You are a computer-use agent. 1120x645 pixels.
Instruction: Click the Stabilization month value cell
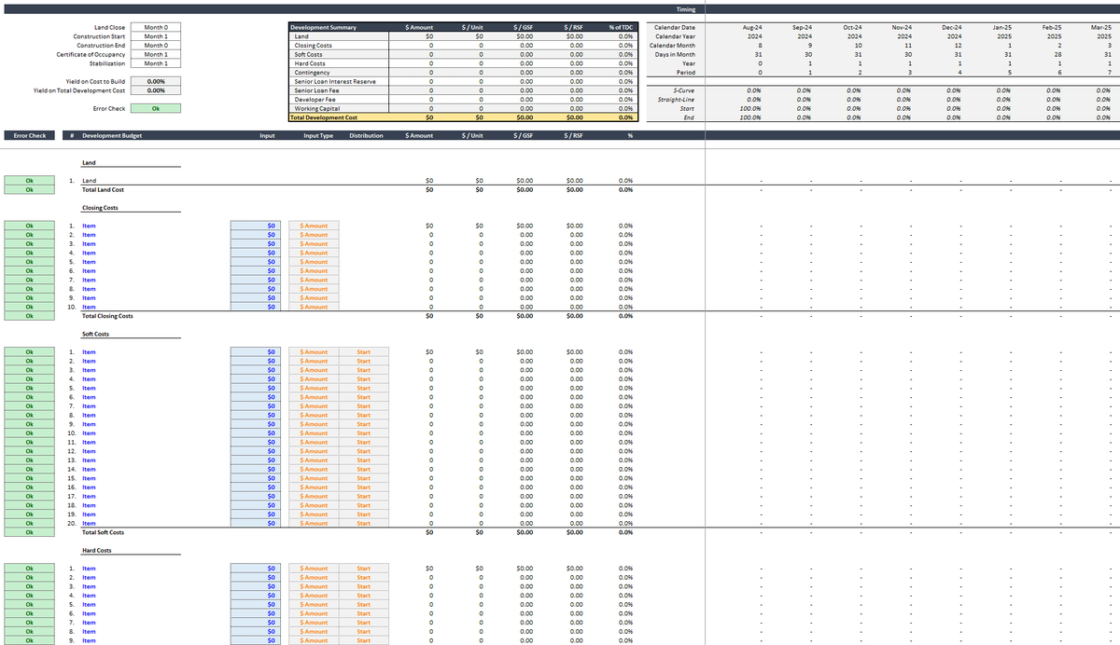coord(156,63)
